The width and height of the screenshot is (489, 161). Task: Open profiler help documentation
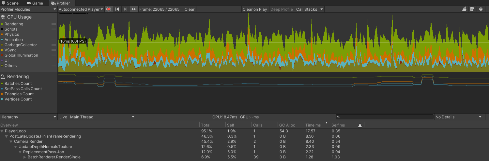click(x=481, y=9)
